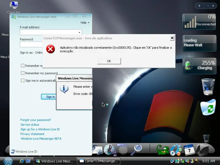Enable Remember my password
The height and width of the screenshot is (165, 220).
pyautogui.click(x=23, y=73)
